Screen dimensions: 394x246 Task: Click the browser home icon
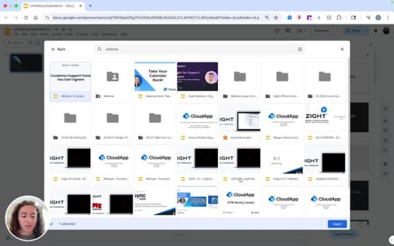coord(35,18)
